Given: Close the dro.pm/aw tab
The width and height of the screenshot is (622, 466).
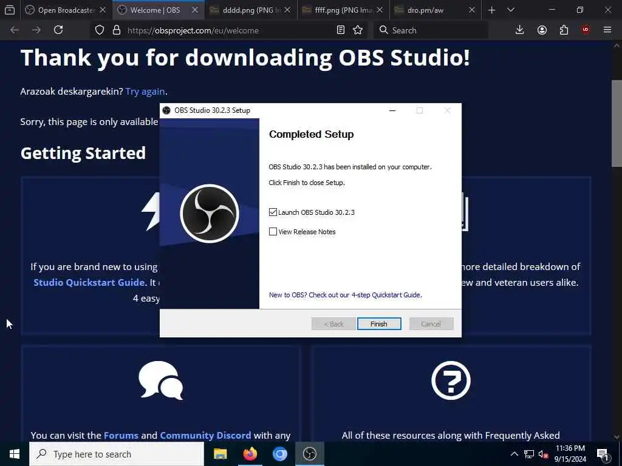Looking at the screenshot, I should (x=471, y=10).
